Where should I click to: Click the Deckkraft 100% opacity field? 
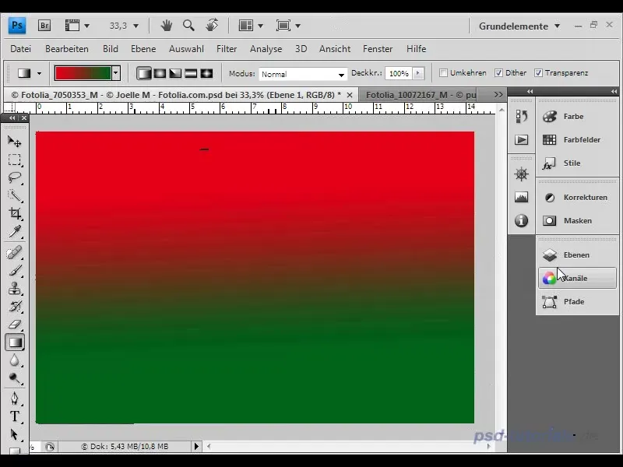point(399,73)
